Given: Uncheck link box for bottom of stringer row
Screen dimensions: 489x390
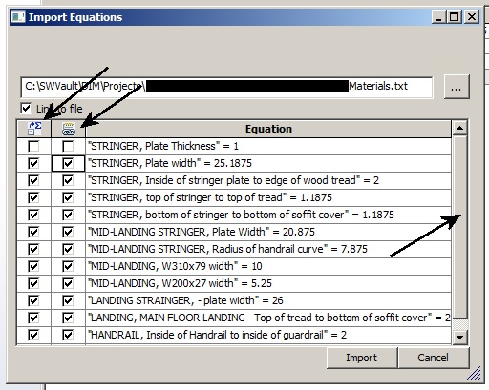Looking at the screenshot, I should coord(68,215).
